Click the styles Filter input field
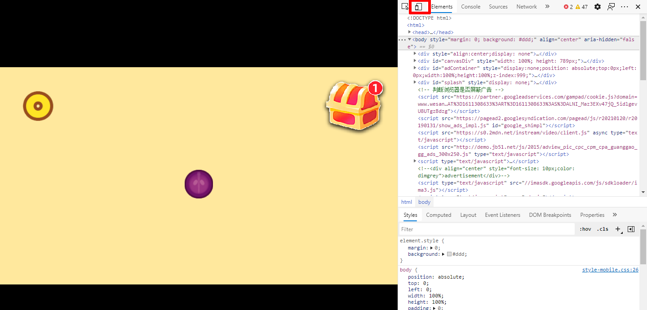The image size is (647, 310). 487,229
